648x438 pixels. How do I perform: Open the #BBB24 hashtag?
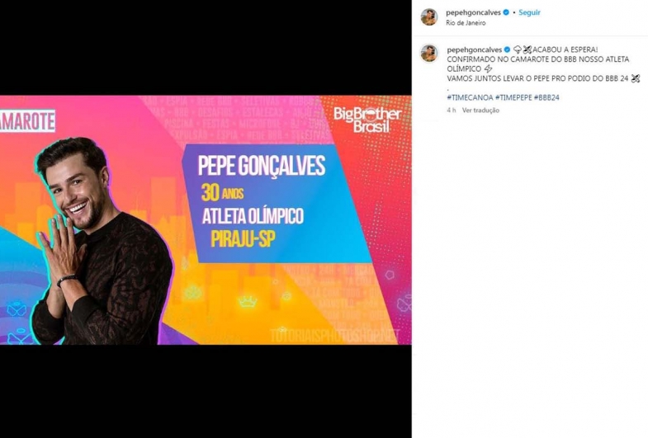[x=546, y=97]
